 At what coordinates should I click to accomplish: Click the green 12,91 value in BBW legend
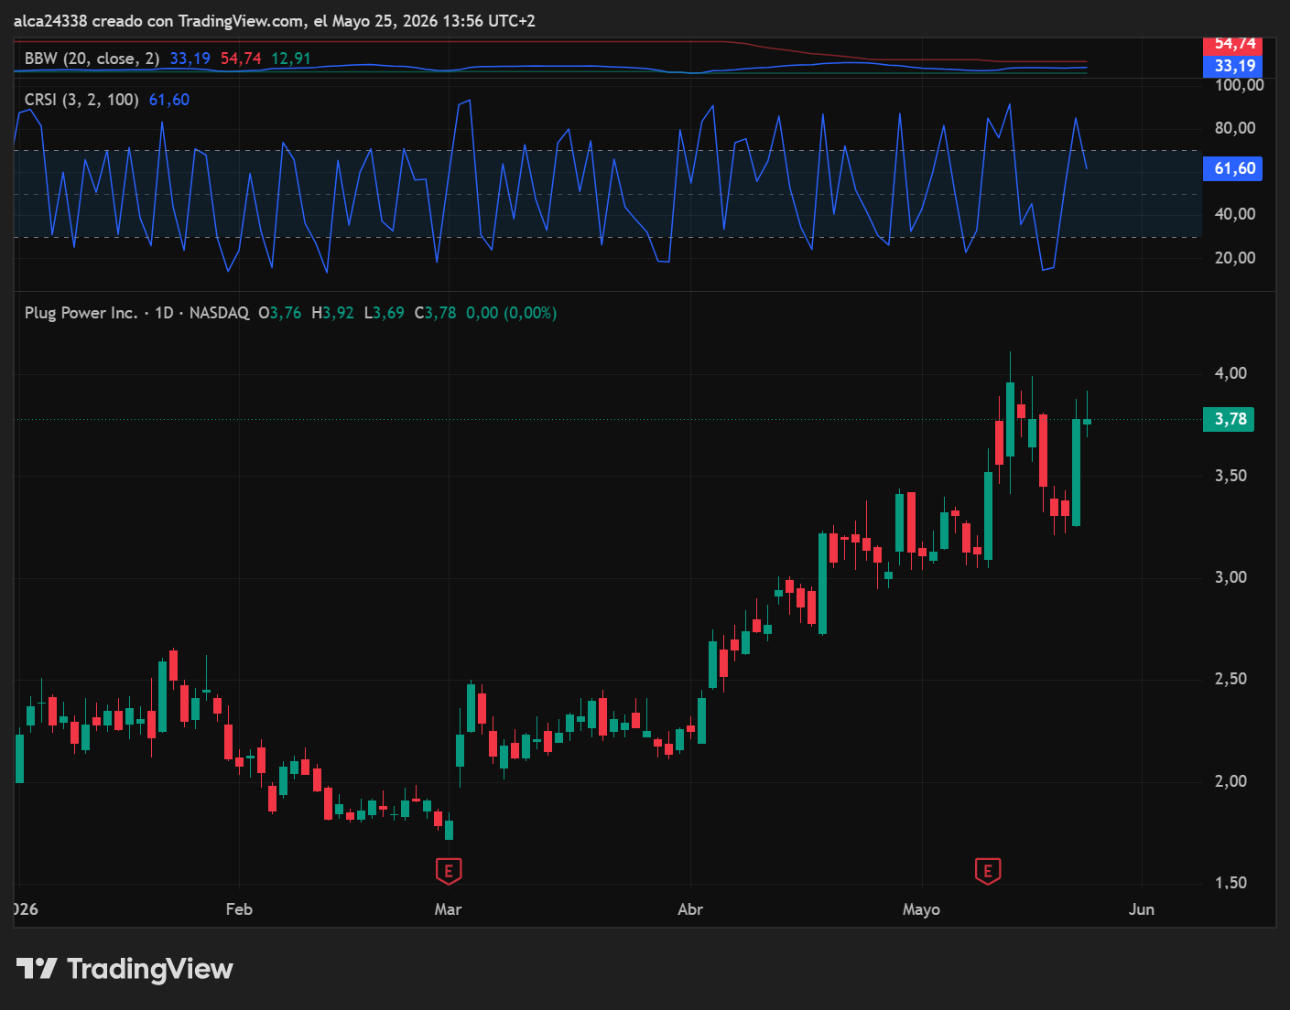point(291,59)
